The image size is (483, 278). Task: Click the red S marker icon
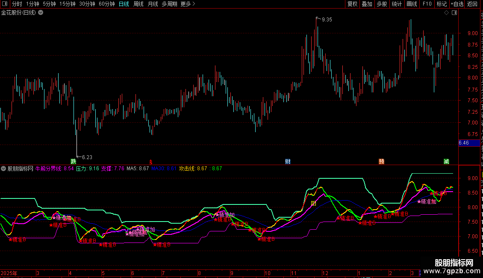tap(150, 162)
